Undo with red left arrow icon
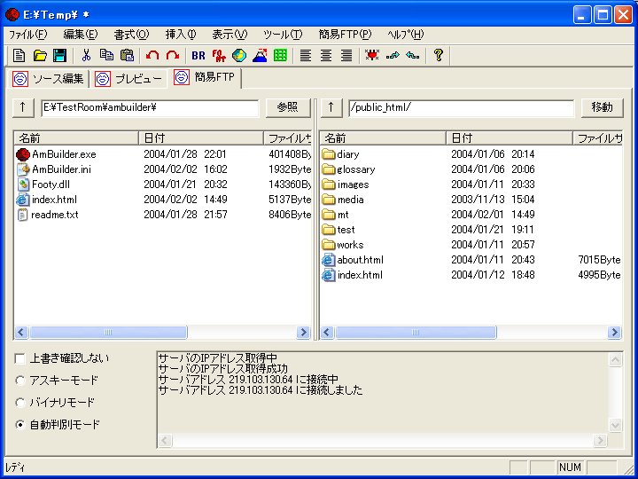The height and width of the screenshot is (479, 638). [x=152, y=55]
